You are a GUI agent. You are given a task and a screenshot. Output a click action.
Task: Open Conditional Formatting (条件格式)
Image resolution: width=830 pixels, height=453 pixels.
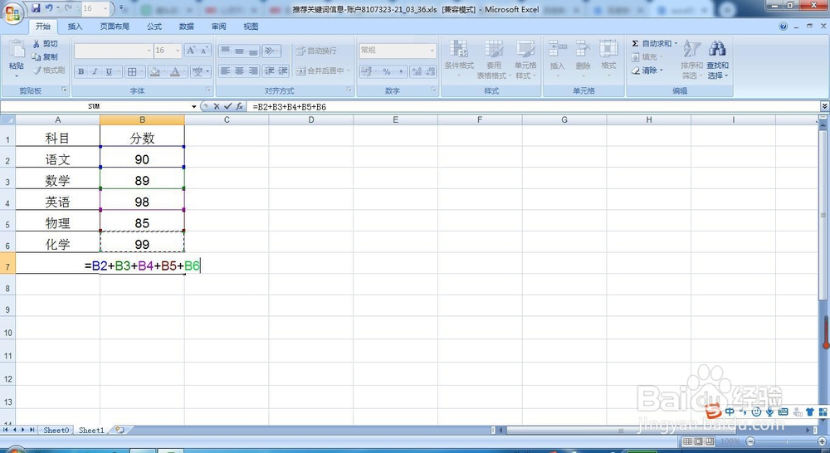click(x=459, y=59)
